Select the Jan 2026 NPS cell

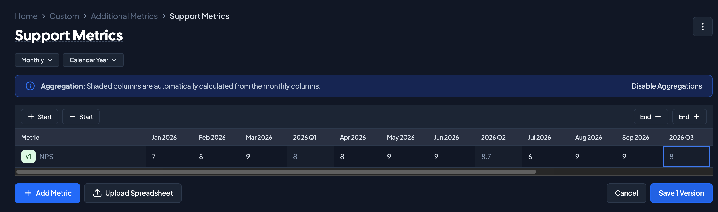pyautogui.click(x=169, y=157)
